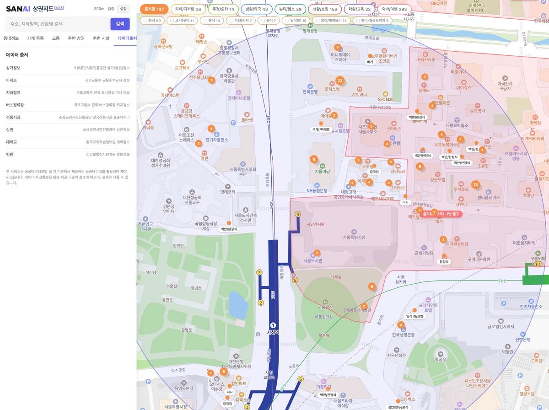Check the 양식/세계요리 14 checkbox
The image size is (549, 410).
pyautogui.click(x=318, y=21)
